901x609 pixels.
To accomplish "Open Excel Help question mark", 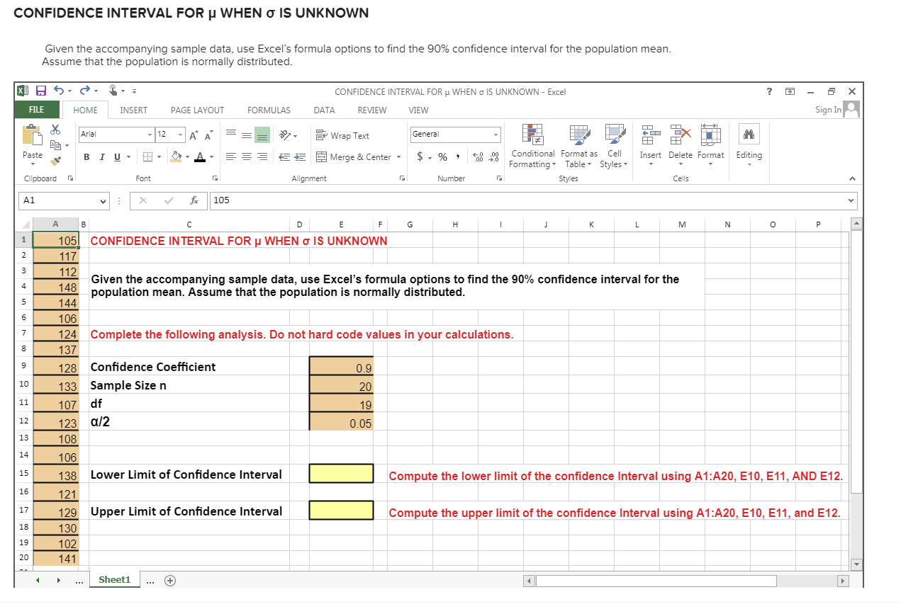I will click(769, 91).
